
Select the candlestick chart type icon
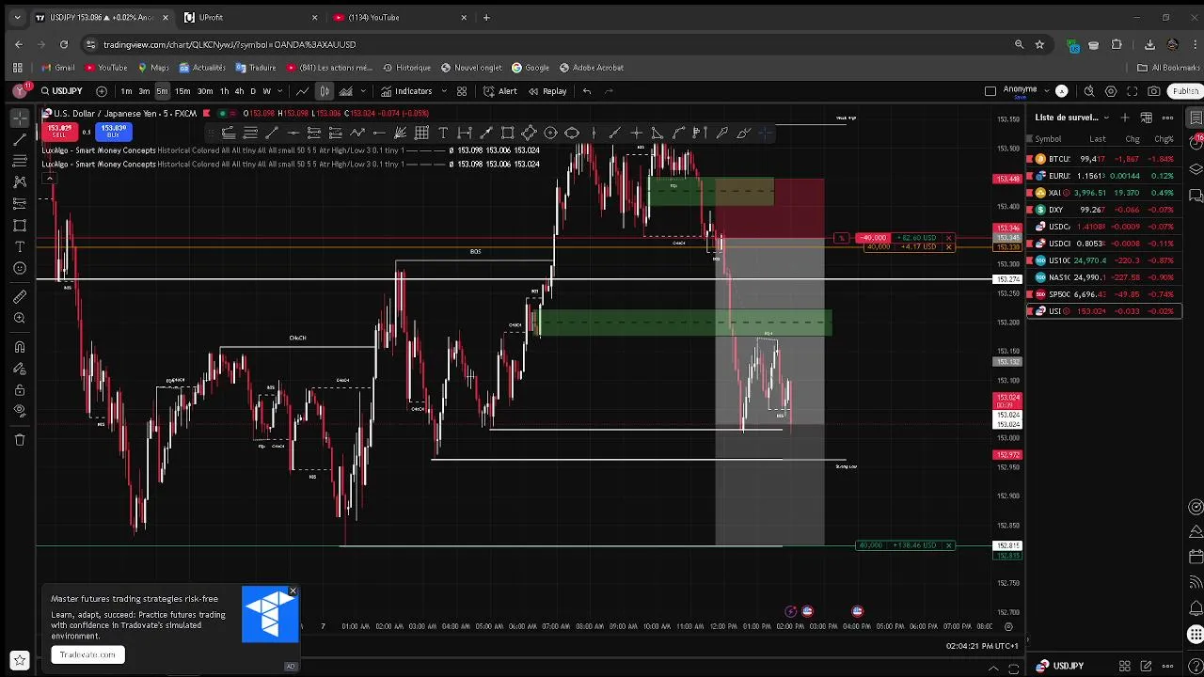tap(325, 91)
